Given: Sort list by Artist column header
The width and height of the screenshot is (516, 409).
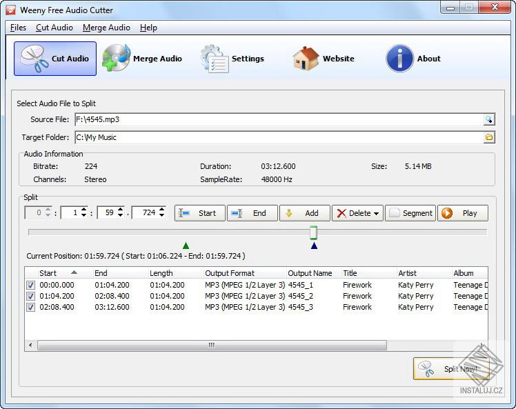Looking at the screenshot, I should click(x=424, y=273).
